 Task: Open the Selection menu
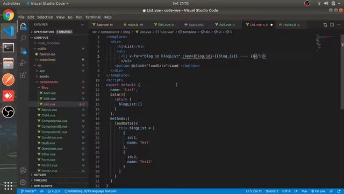coord(45,17)
